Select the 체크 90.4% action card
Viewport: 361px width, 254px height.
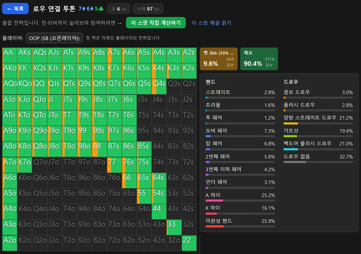(259, 59)
